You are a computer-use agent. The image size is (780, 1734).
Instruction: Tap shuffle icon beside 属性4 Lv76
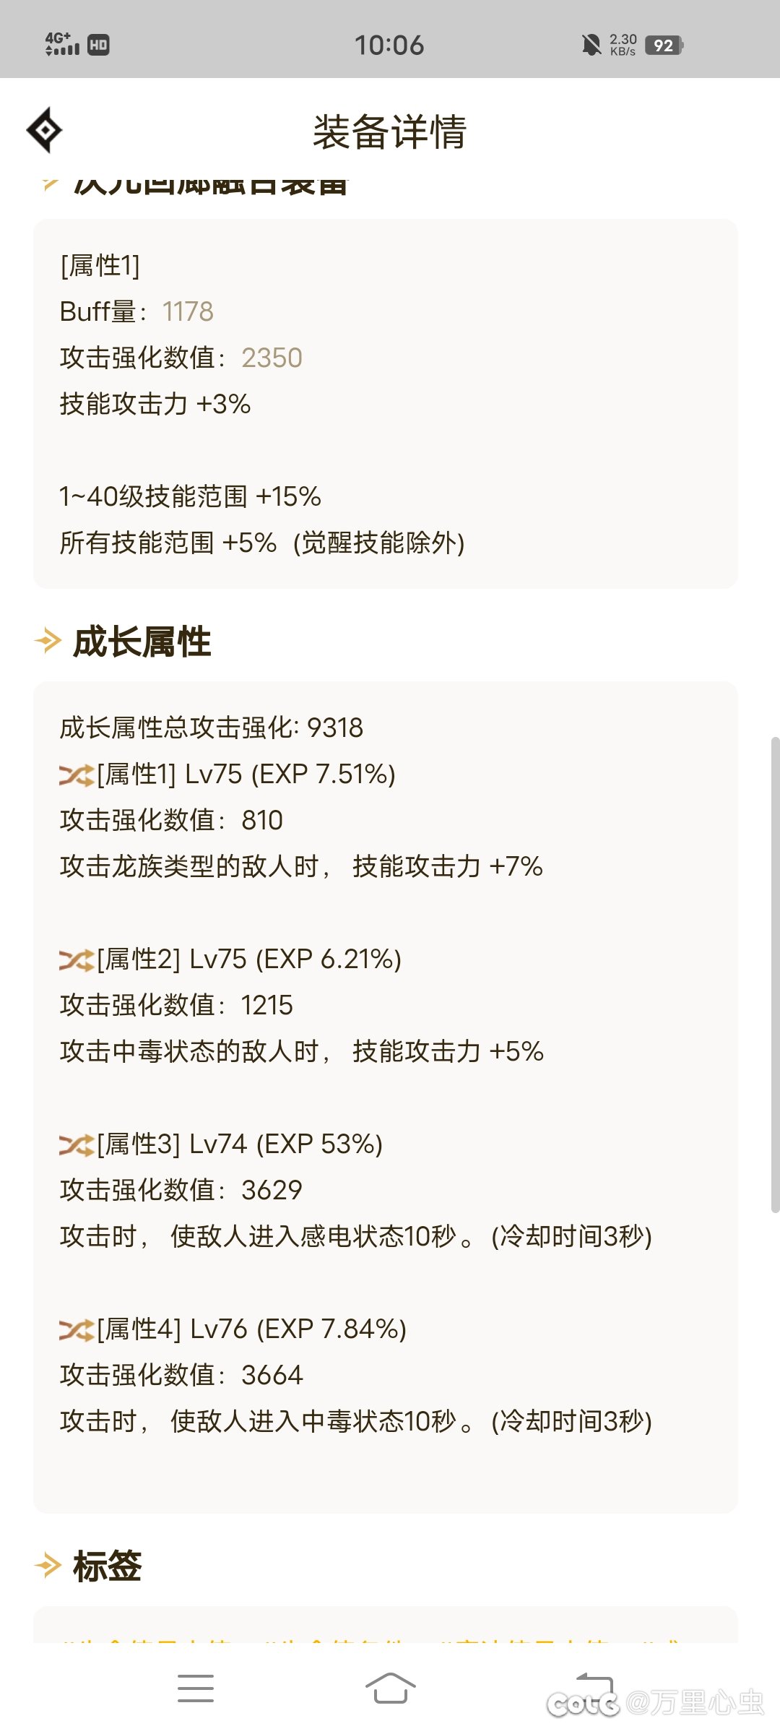coord(77,1330)
